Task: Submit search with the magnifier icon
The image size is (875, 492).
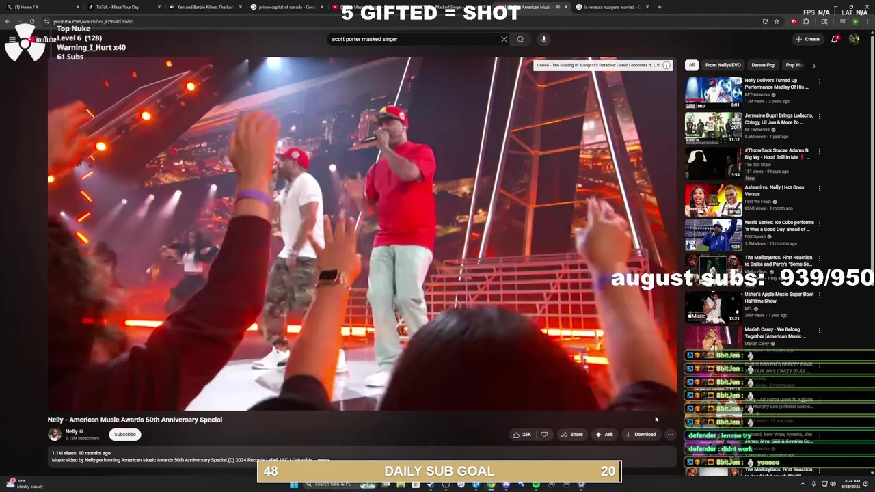Action: 520,39
